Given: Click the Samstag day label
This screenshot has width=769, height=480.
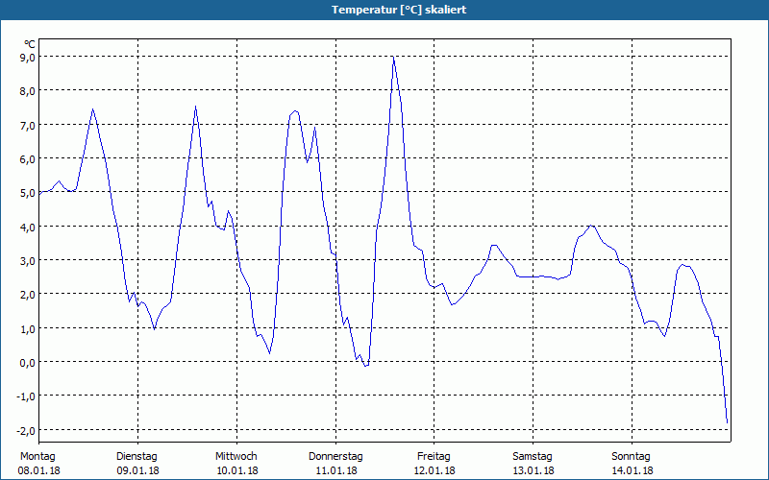Looking at the screenshot, I should click(533, 457).
